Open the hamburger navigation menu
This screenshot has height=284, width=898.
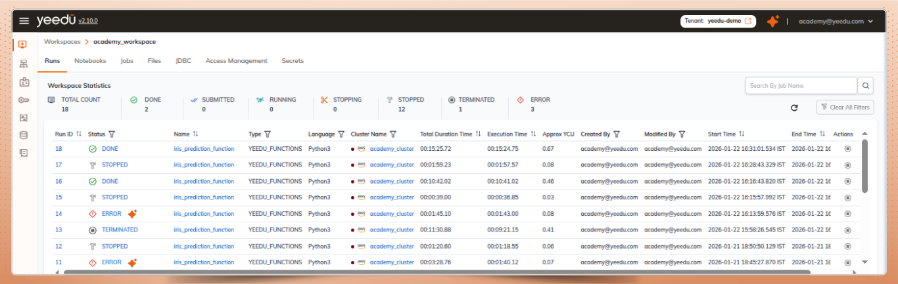(24, 21)
